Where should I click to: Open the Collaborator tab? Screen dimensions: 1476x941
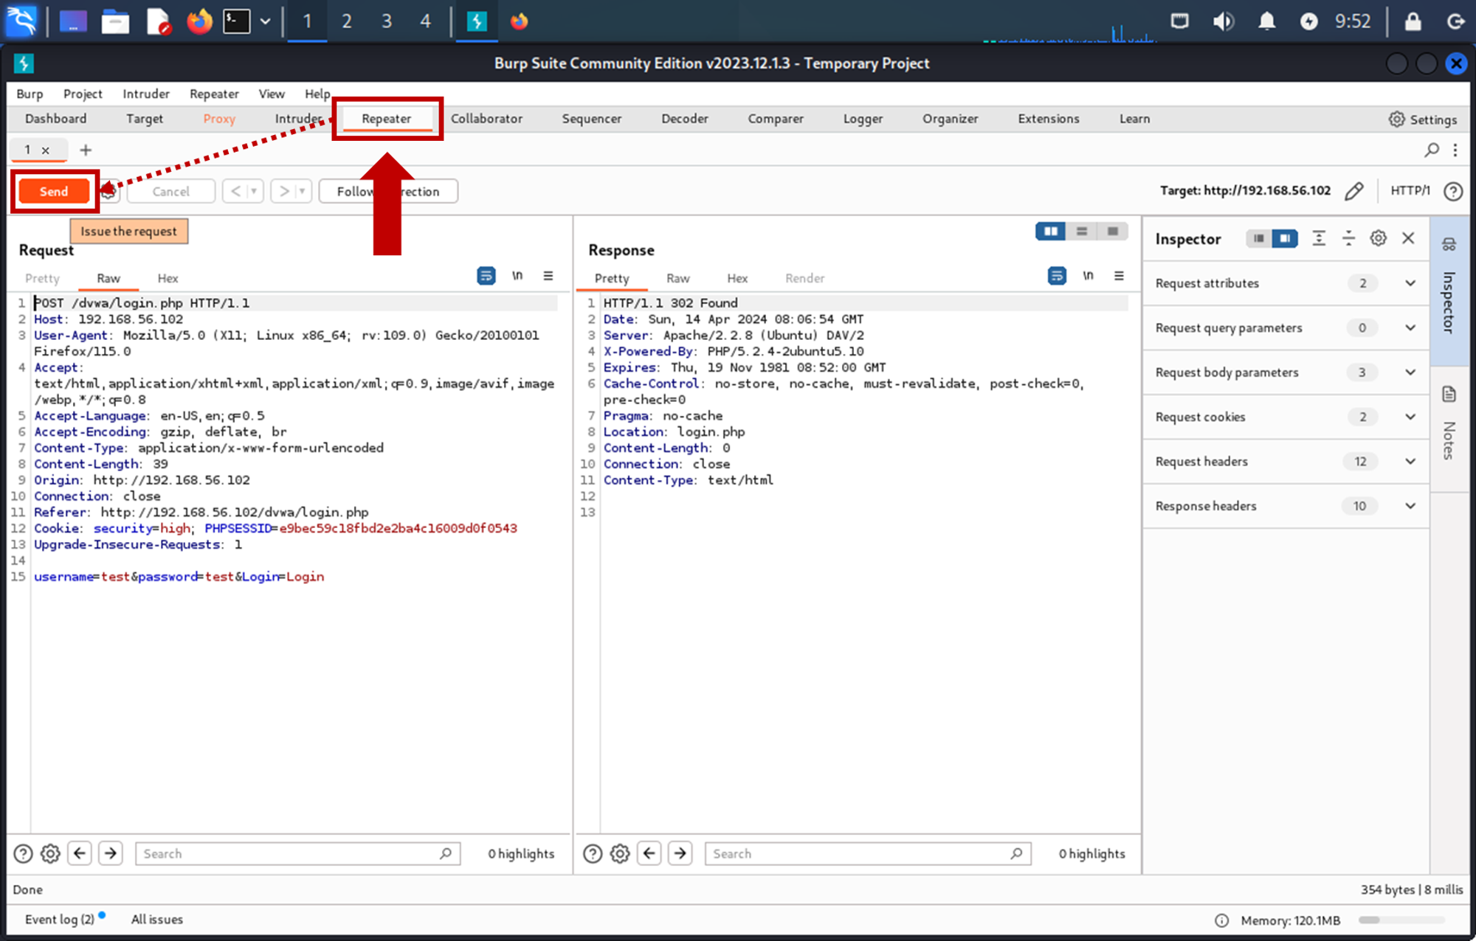(x=486, y=119)
